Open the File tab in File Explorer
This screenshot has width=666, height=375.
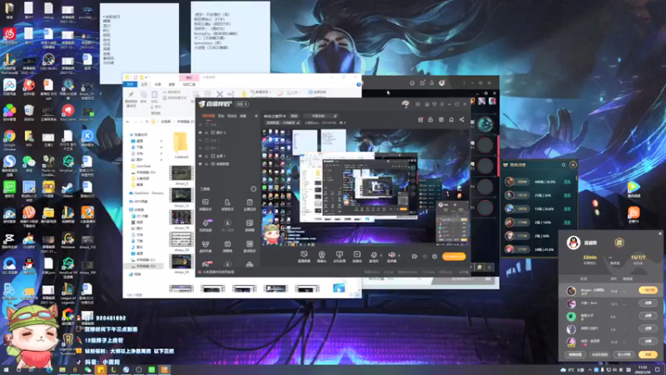(130, 84)
